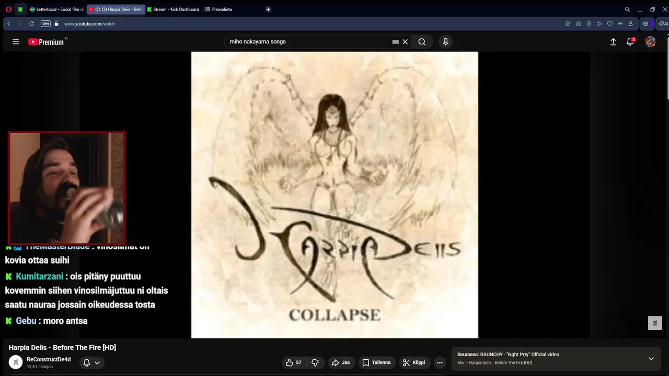This screenshot has width=669, height=376.
Task: Open subscription notification bell dropdown
Action: [91, 362]
